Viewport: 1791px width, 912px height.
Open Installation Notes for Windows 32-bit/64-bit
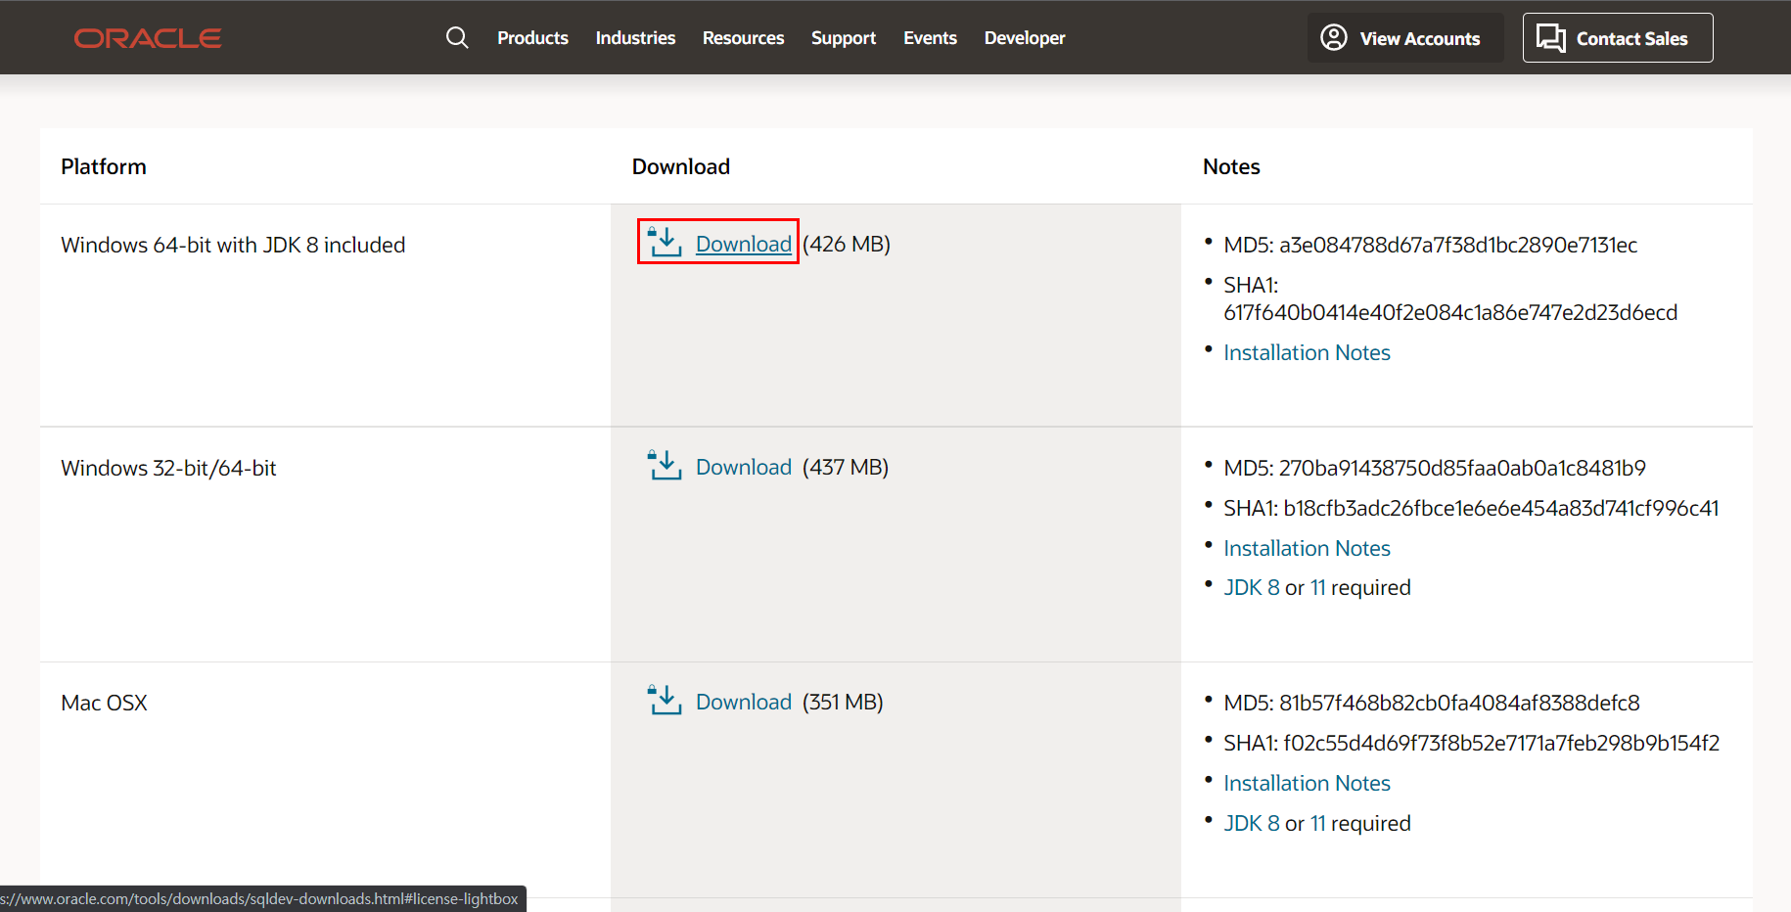[x=1307, y=548]
